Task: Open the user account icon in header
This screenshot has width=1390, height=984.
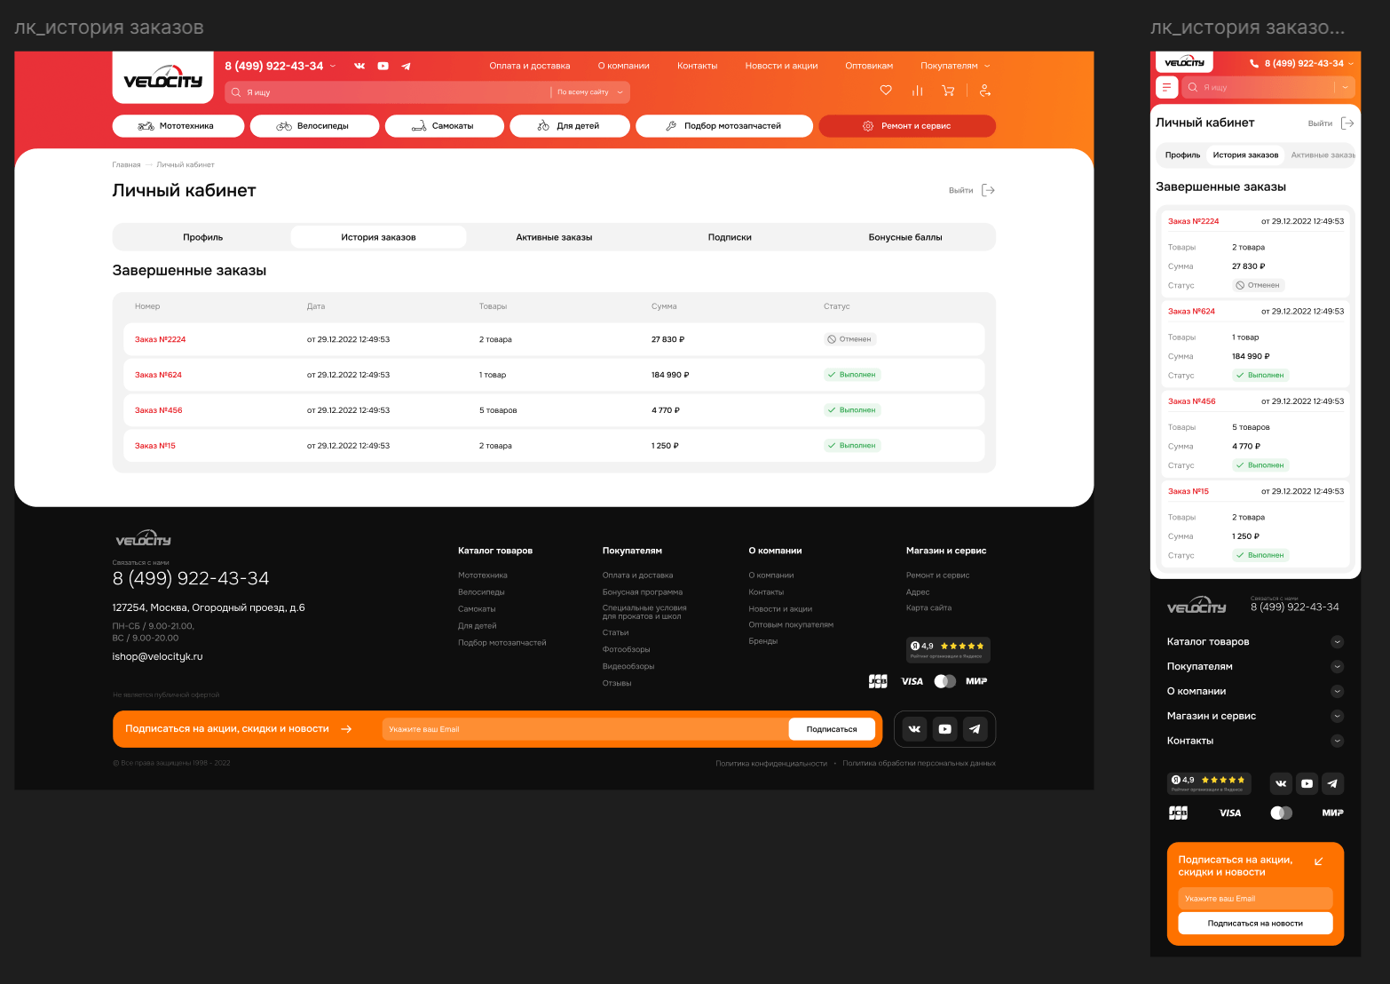Action: pyautogui.click(x=984, y=91)
